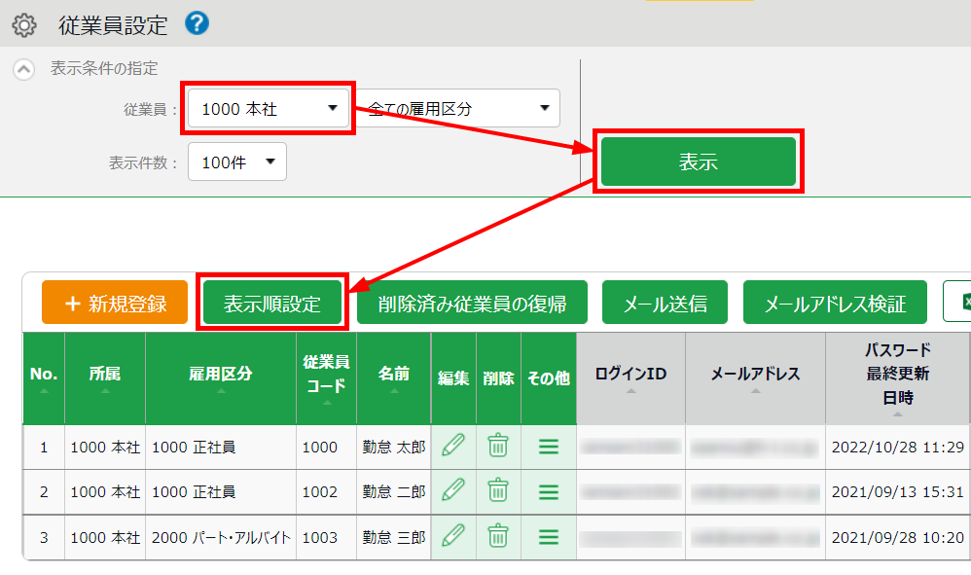Click the blue help question mark icon
The height and width of the screenshot is (575, 971).
[197, 23]
